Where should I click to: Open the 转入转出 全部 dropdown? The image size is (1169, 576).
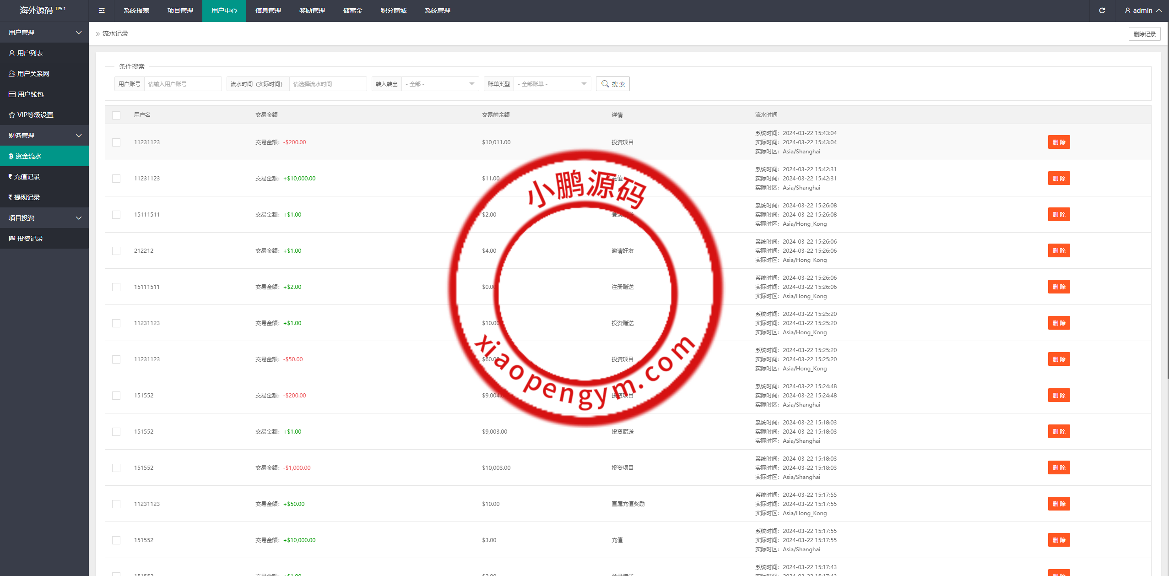coord(439,84)
